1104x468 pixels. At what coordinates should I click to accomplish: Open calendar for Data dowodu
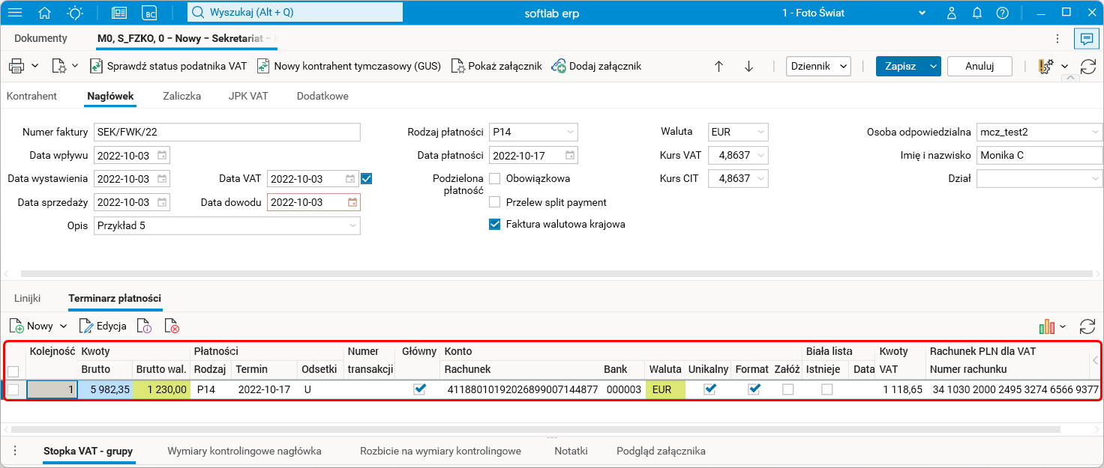(x=352, y=202)
